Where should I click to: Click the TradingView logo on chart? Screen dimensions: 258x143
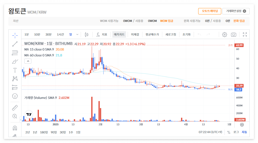[29, 114]
